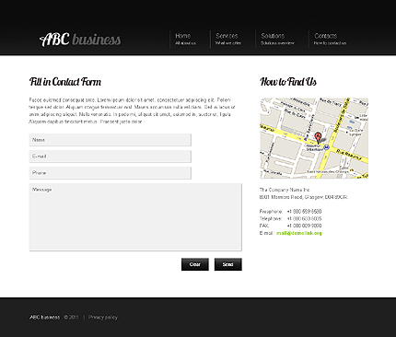Select the Phone input field
This screenshot has width=396, height=337.
click(111, 173)
